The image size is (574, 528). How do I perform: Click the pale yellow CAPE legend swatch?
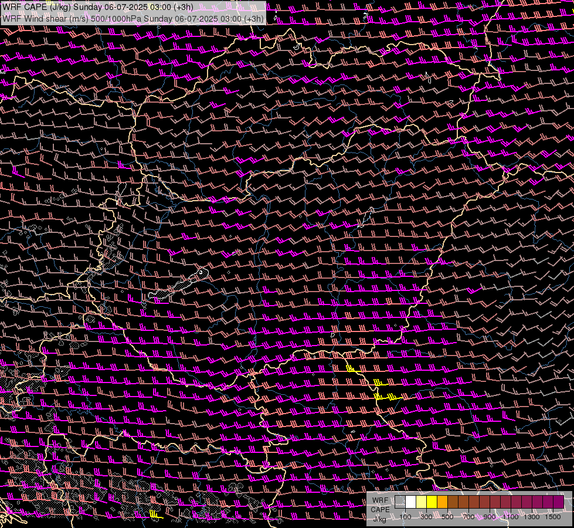(422, 502)
